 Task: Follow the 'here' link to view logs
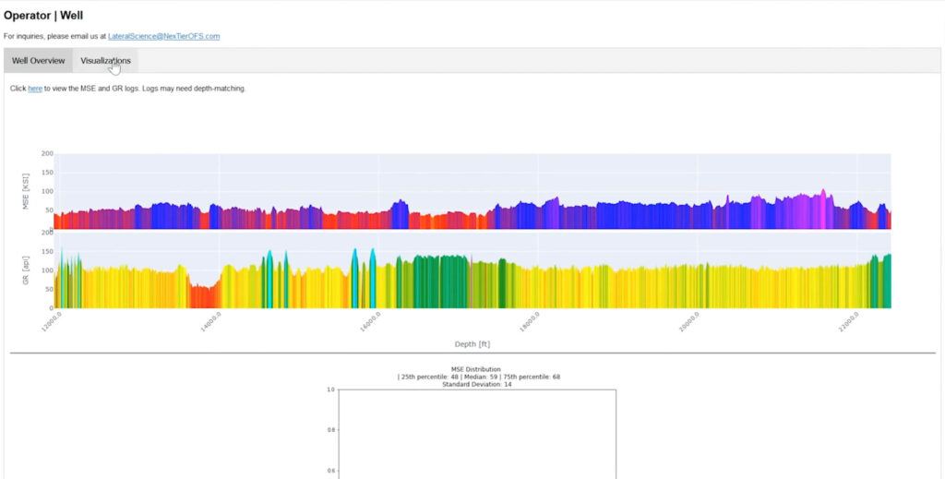35,89
